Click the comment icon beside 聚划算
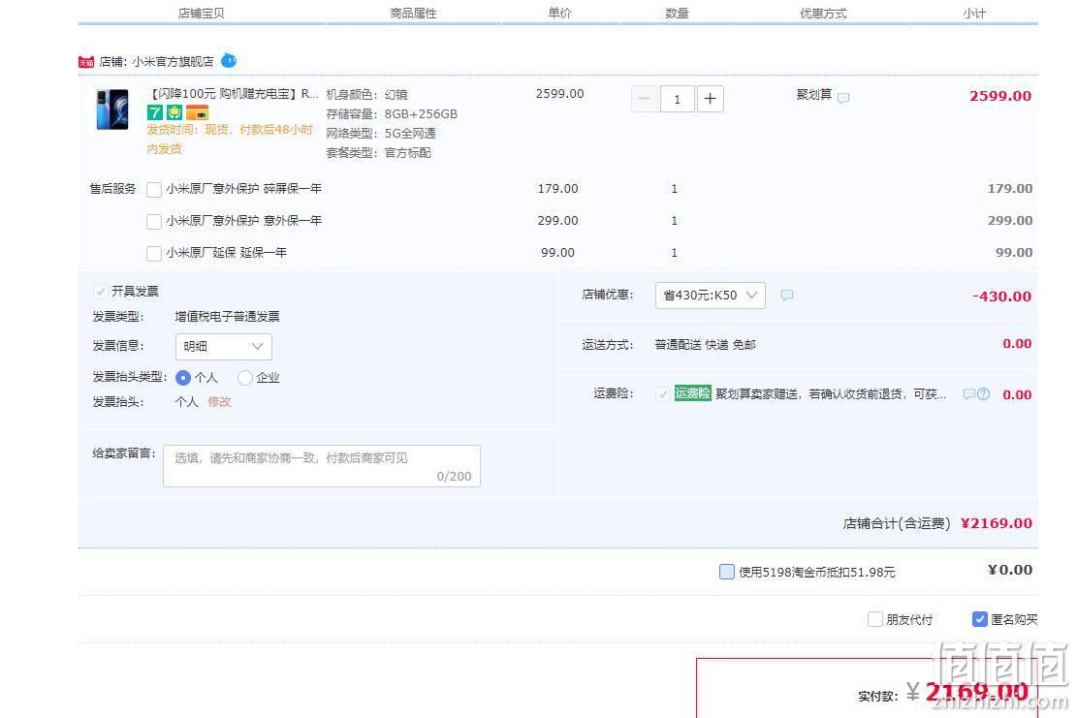 [843, 98]
